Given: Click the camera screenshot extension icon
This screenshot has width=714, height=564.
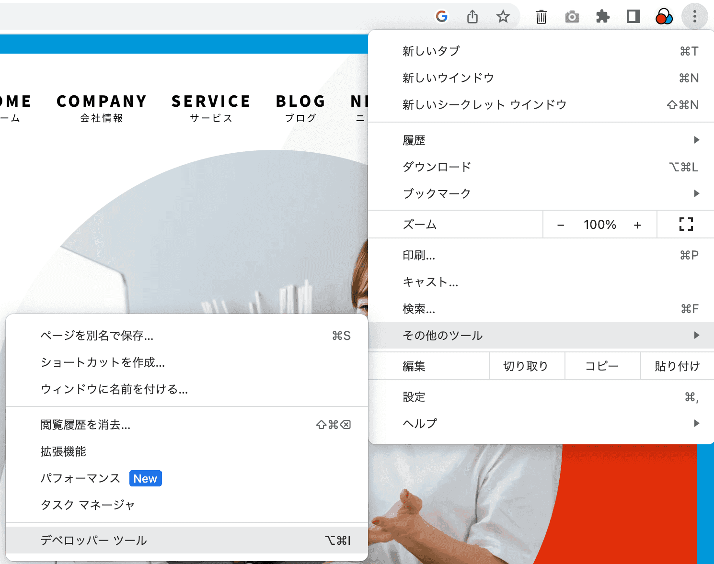Looking at the screenshot, I should tap(572, 17).
